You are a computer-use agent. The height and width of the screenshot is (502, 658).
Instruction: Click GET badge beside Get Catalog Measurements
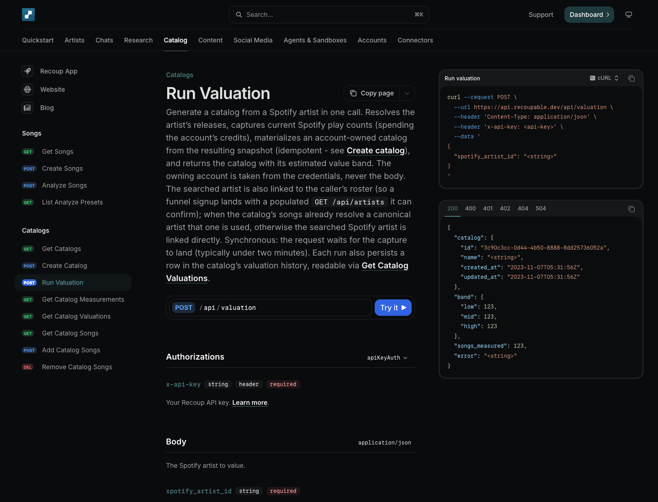(28, 300)
